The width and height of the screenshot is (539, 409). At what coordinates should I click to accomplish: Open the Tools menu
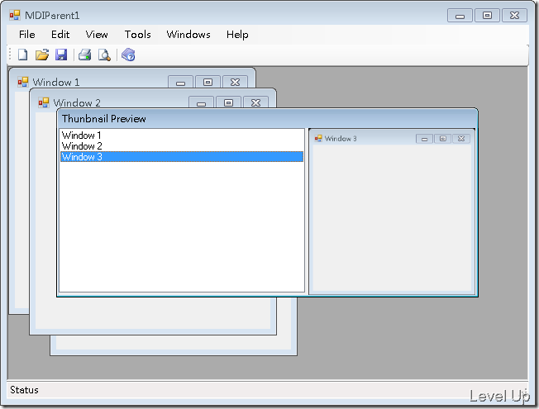(137, 35)
